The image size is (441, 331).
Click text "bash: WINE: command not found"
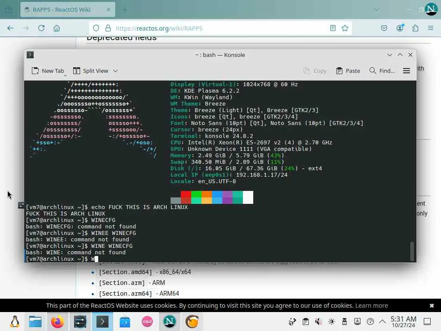(76, 253)
